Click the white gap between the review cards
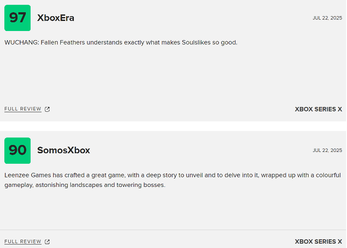The width and height of the screenshot is (347, 248). tap(173, 126)
